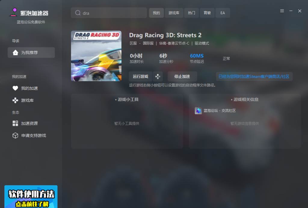Select the EA tab
The image size is (308, 208).
(223, 13)
